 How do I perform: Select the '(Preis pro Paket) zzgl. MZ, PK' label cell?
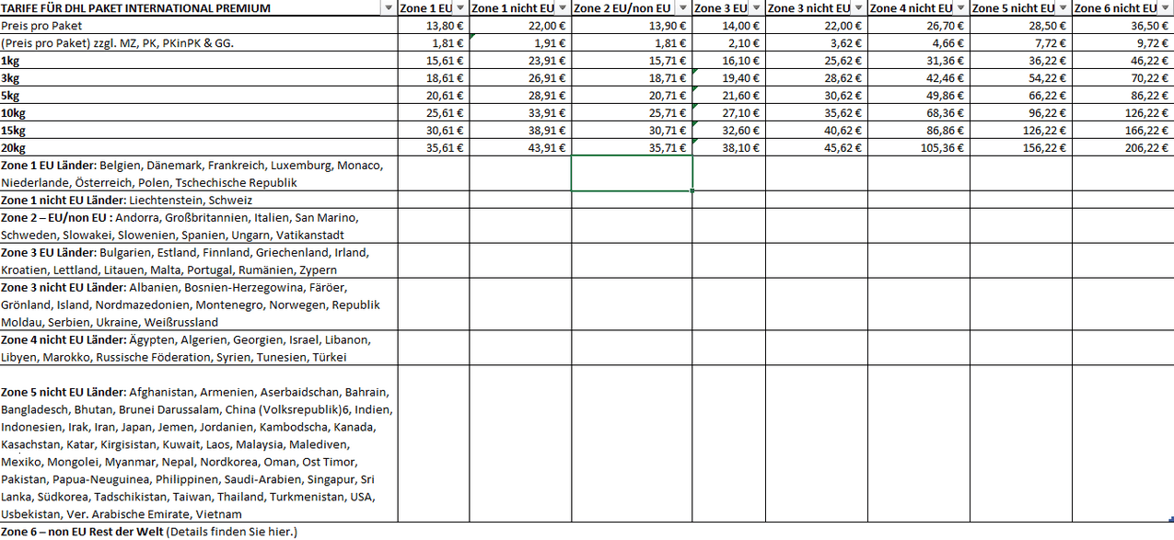click(199, 43)
